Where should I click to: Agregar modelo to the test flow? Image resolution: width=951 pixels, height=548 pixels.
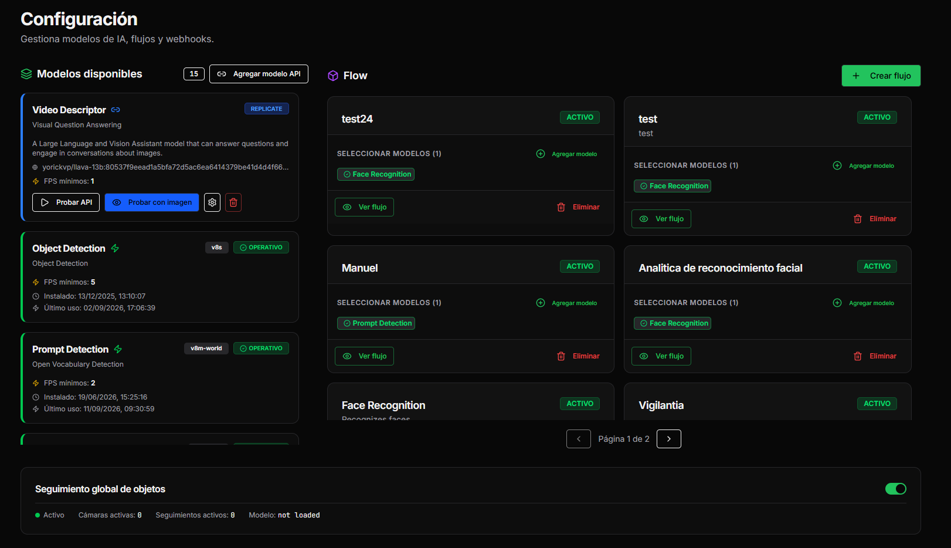click(864, 165)
